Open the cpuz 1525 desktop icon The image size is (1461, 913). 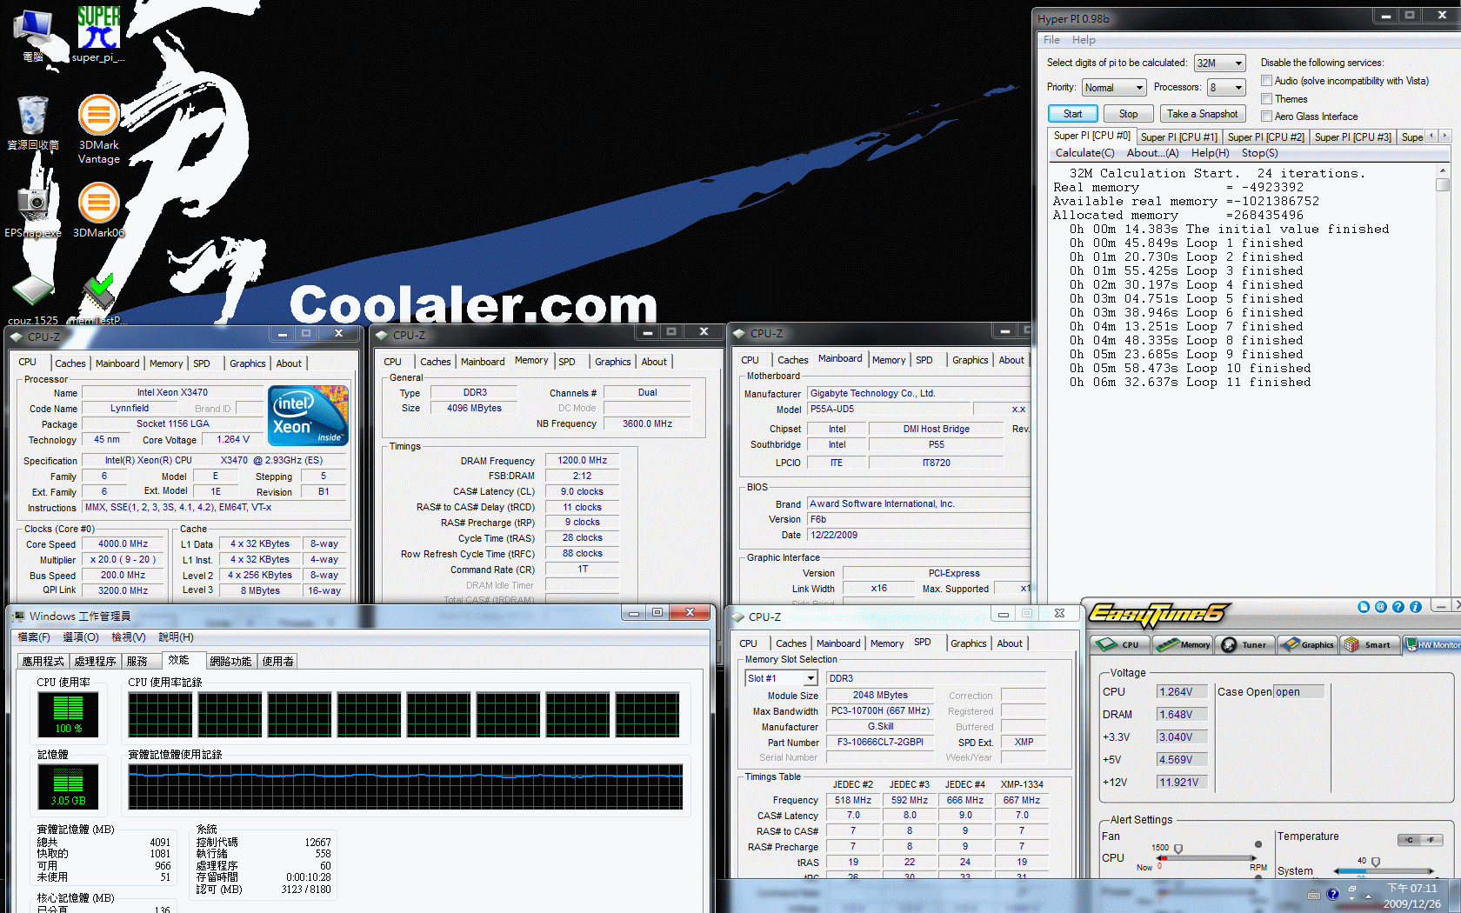33,300
